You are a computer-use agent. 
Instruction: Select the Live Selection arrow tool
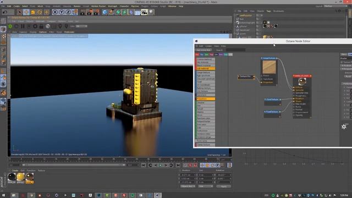pyautogui.click(x=20, y=12)
